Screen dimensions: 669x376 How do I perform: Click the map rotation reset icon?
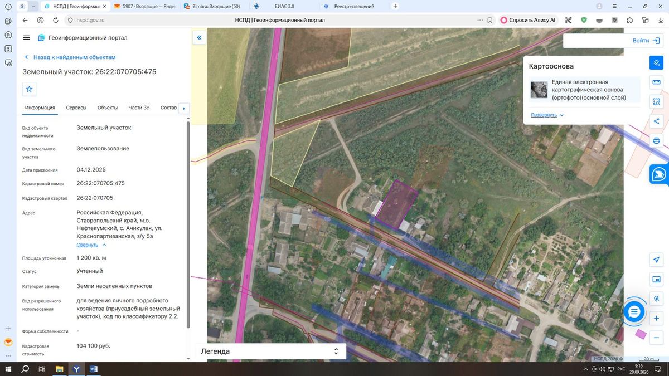coord(656,299)
